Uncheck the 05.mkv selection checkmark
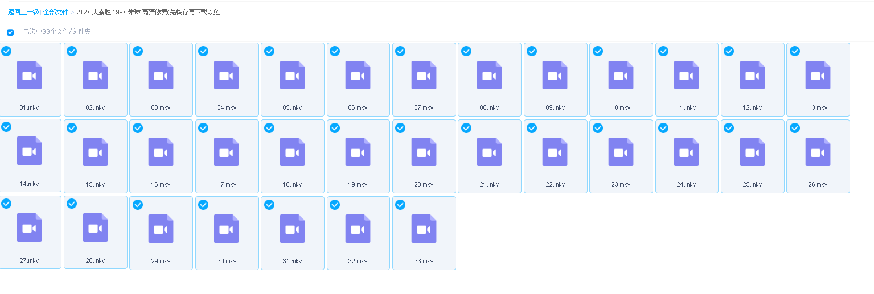The height and width of the screenshot is (294, 874). pos(269,51)
